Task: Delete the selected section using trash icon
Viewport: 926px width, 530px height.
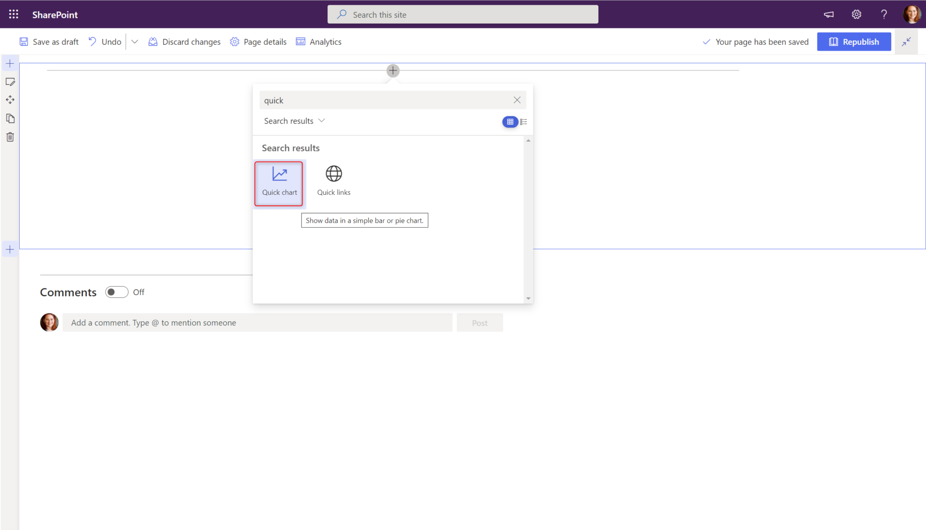Action: pos(10,137)
